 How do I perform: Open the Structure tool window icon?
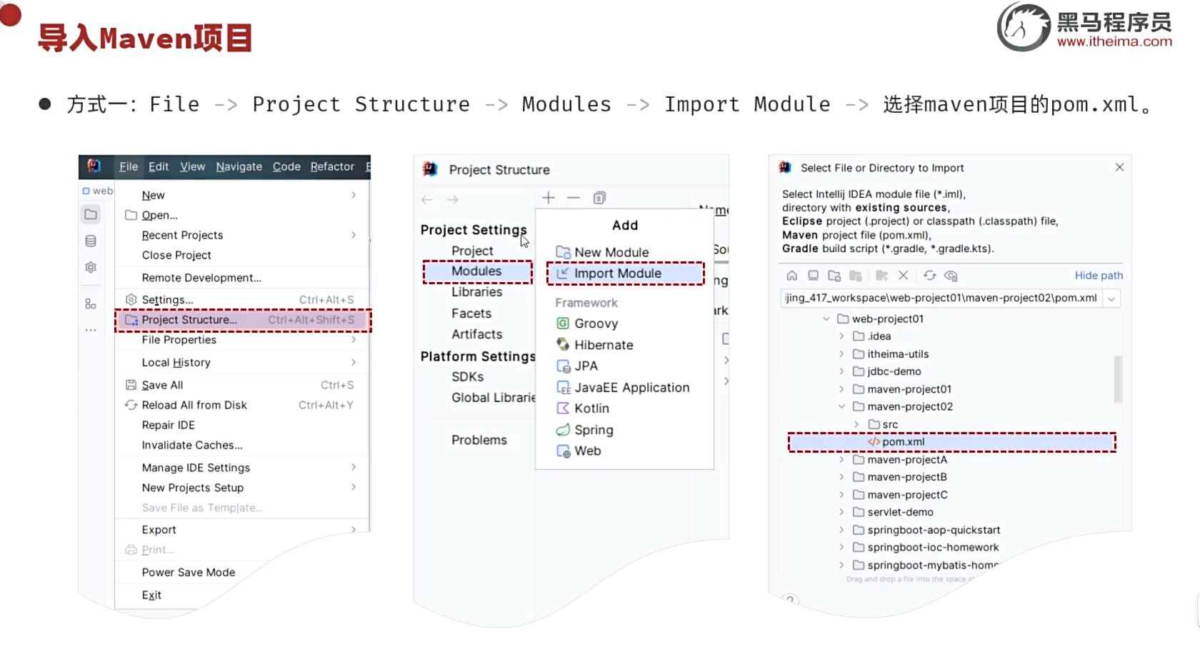coord(91,304)
